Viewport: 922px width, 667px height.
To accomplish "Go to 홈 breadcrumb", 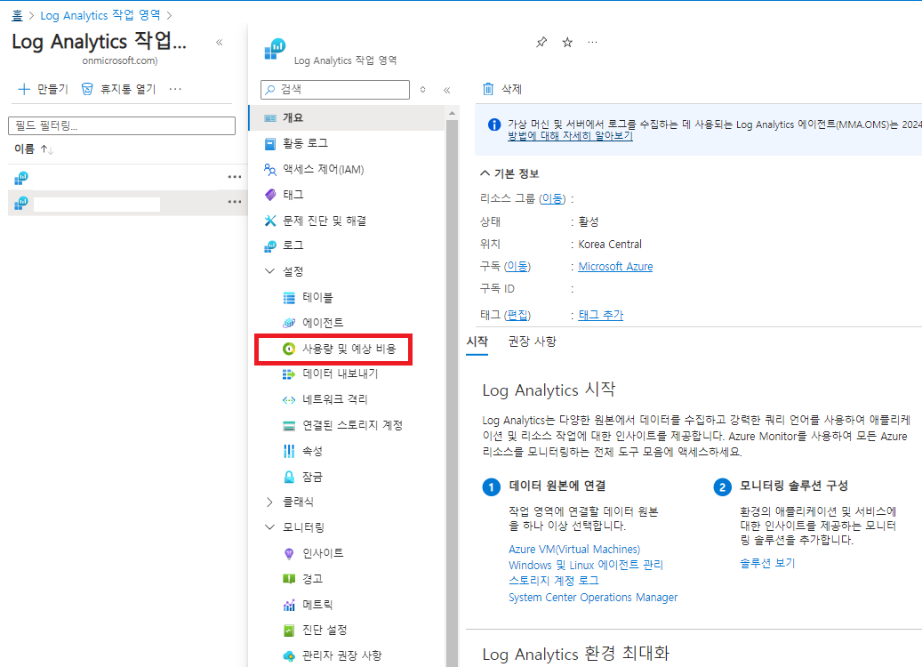I will [x=17, y=15].
